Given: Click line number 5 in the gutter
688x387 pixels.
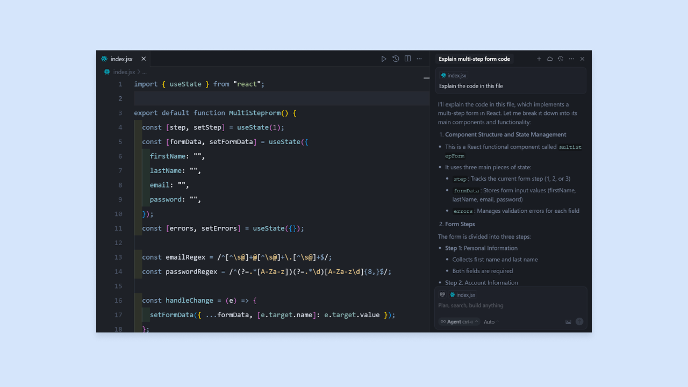Looking at the screenshot, I should 120,142.
